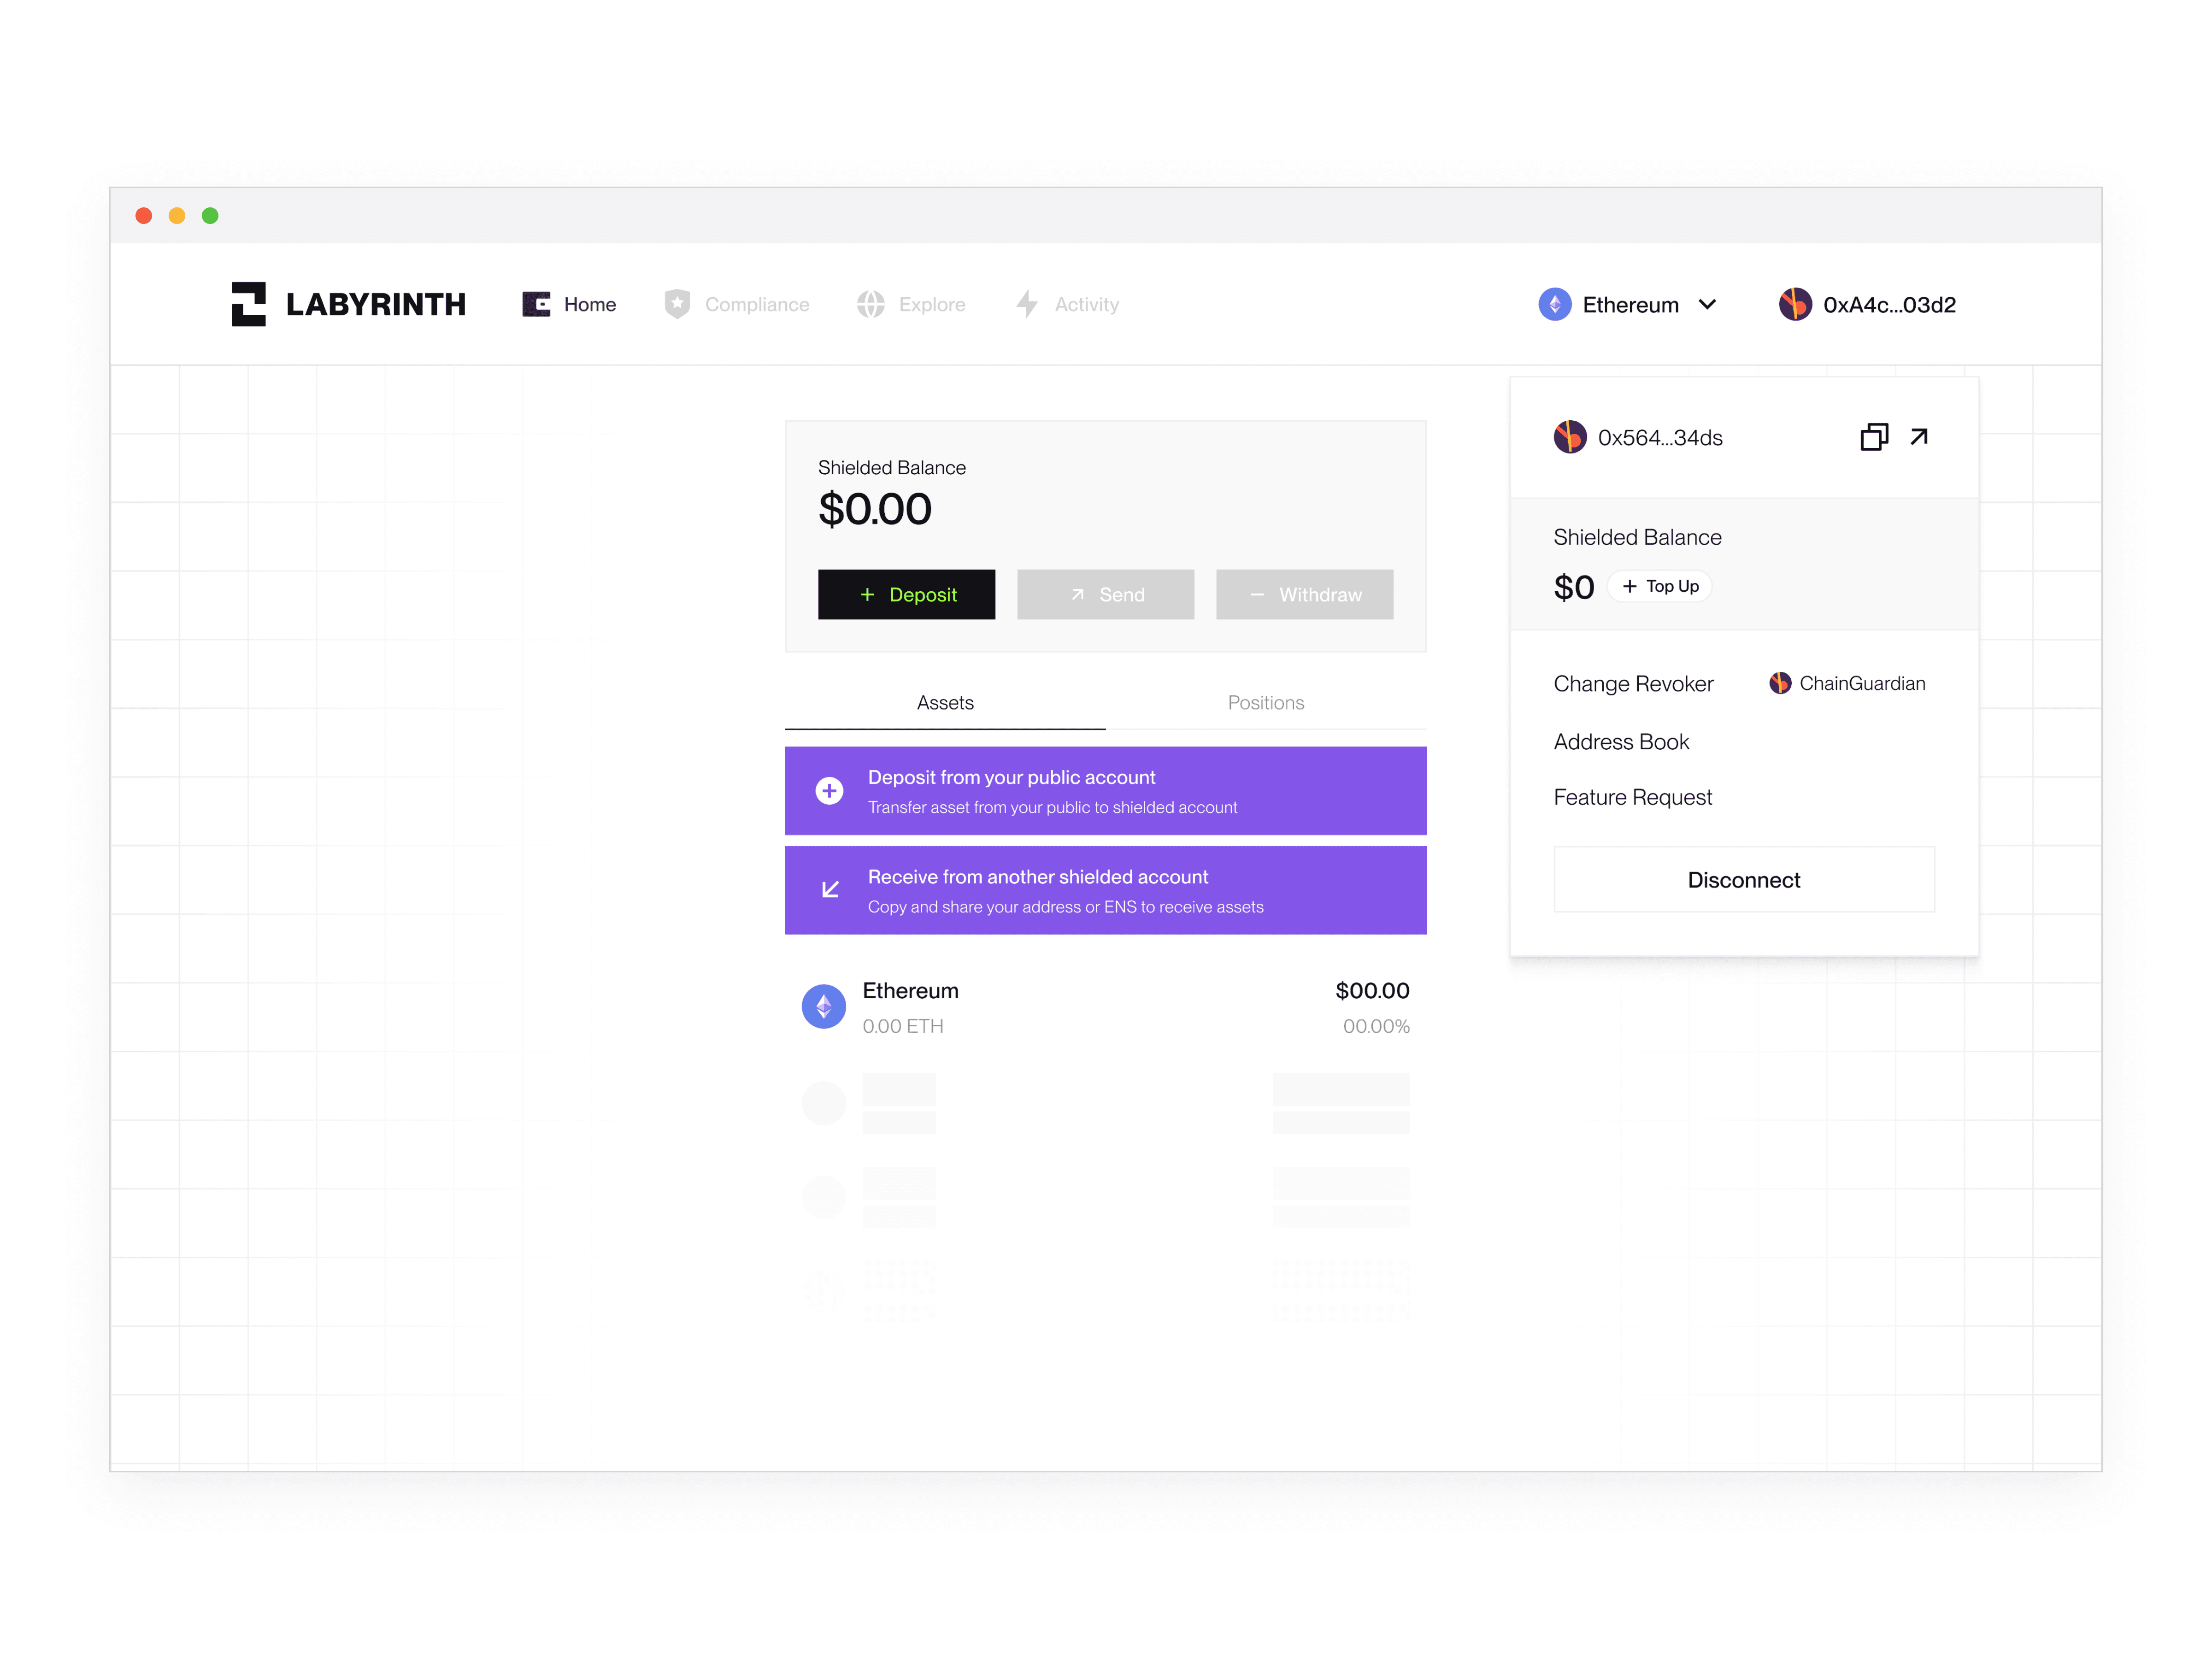This screenshot has width=2212, height=1659.
Task: Open the Address Book
Action: (x=1621, y=741)
